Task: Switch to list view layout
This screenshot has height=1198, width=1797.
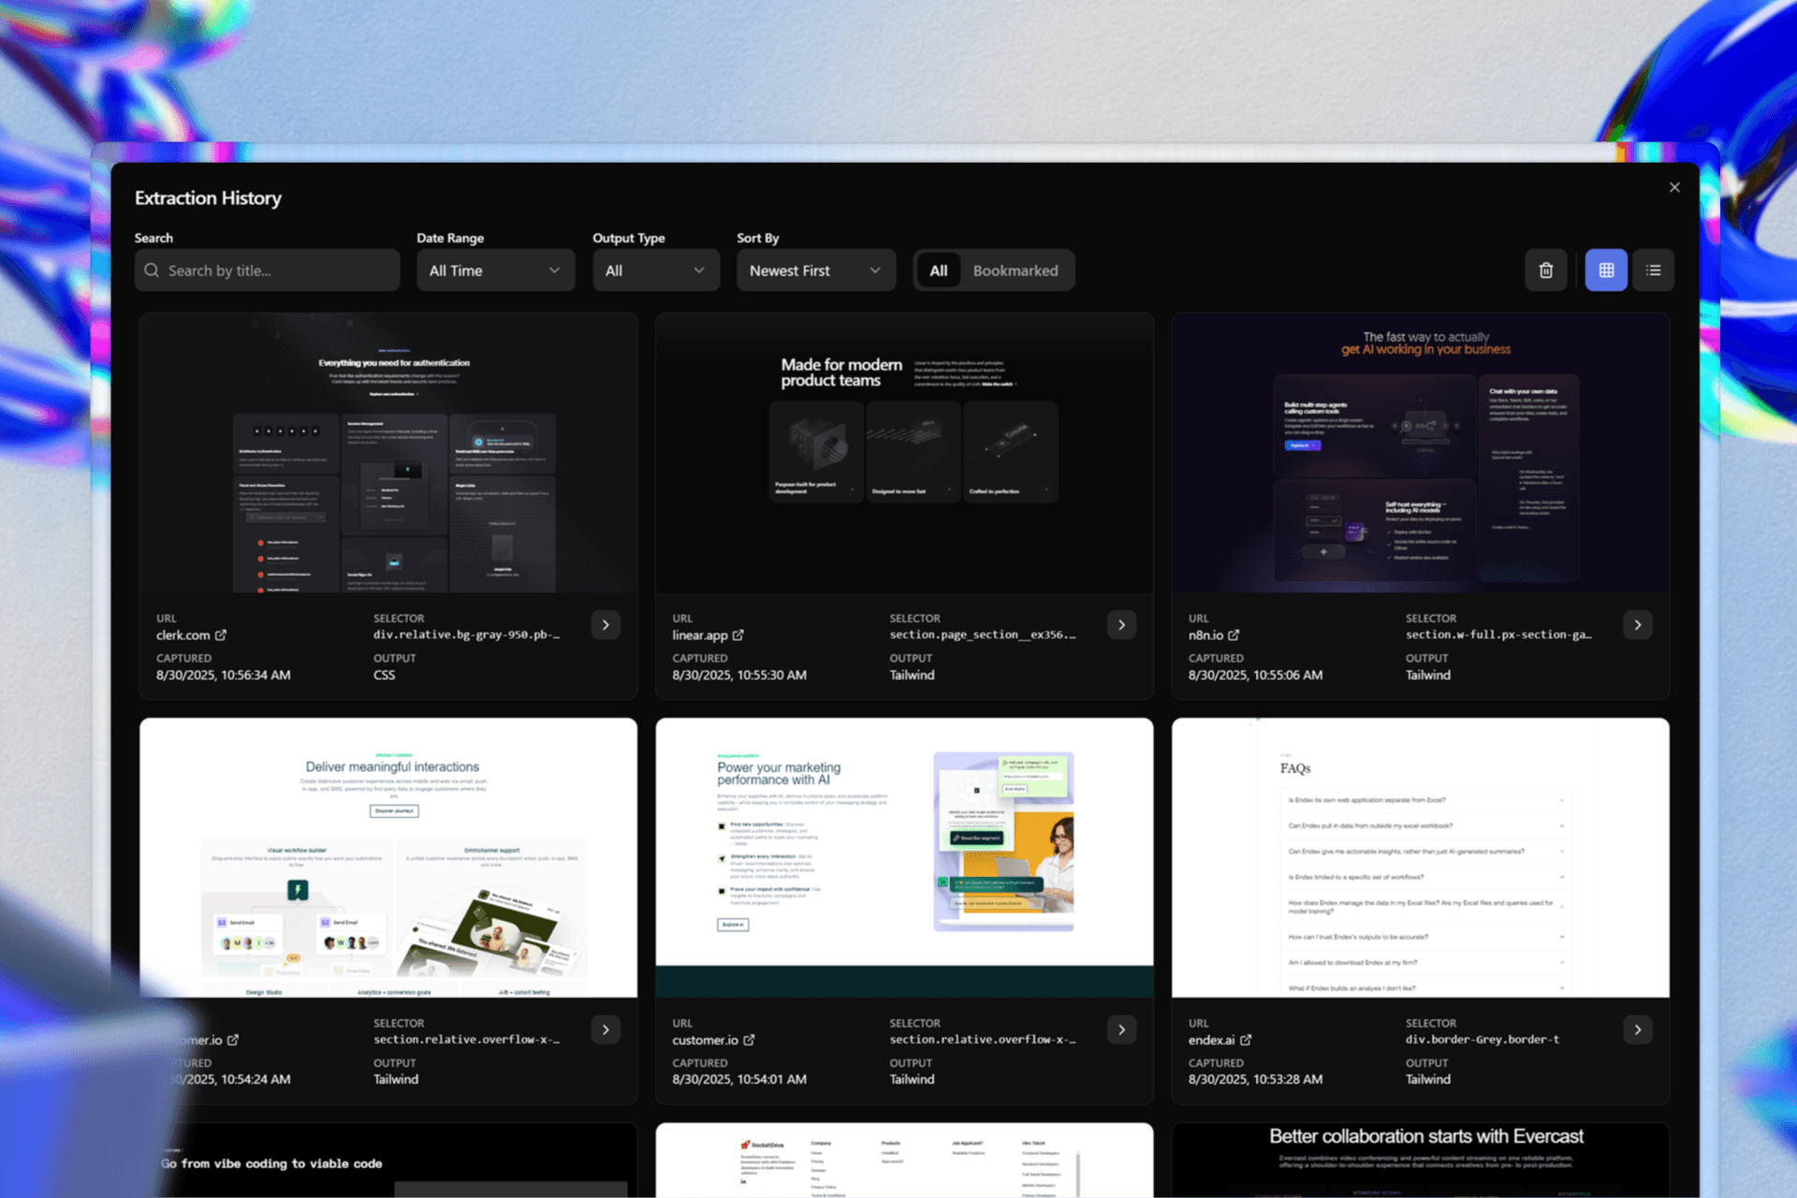Action: coord(1654,270)
